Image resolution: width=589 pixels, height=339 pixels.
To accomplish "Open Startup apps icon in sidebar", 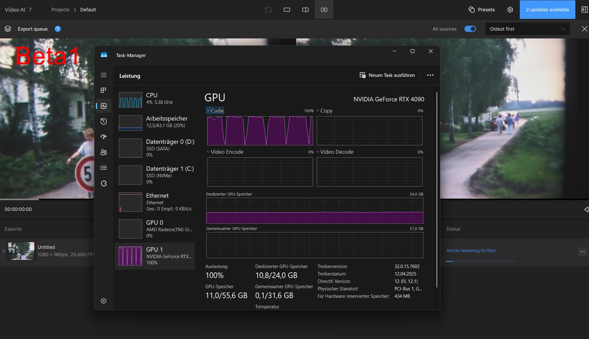I will [104, 137].
